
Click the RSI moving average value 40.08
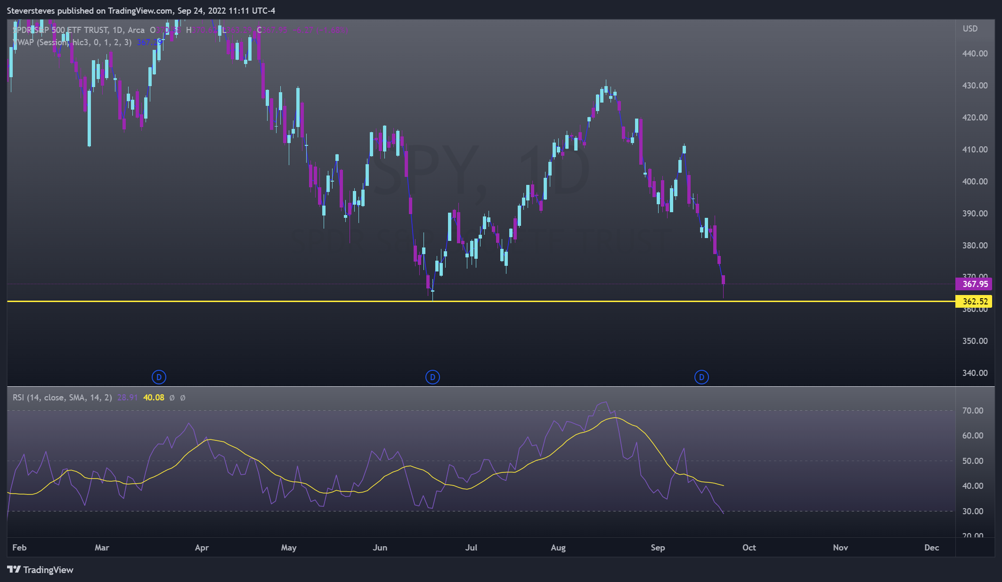pyautogui.click(x=154, y=398)
